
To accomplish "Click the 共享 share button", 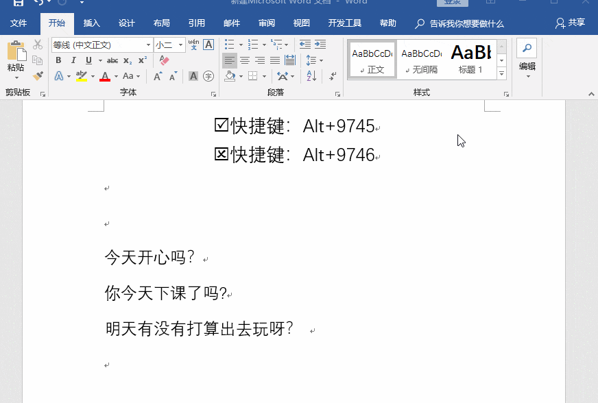I will (x=570, y=23).
